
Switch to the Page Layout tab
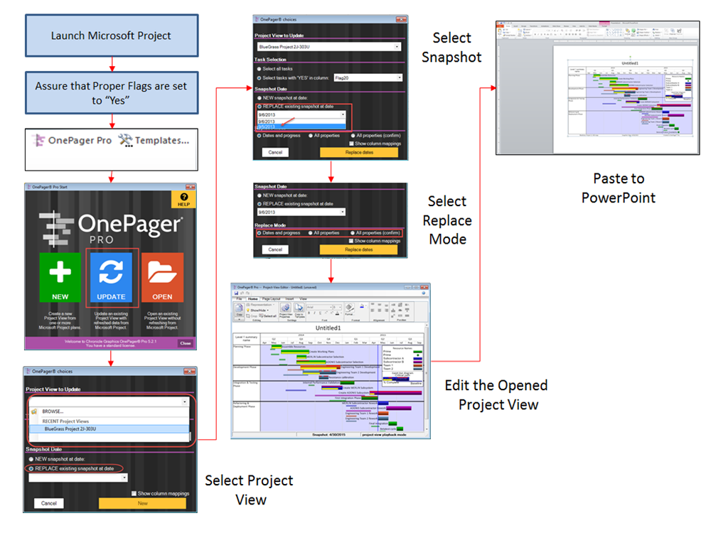click(x=271, y=298)
